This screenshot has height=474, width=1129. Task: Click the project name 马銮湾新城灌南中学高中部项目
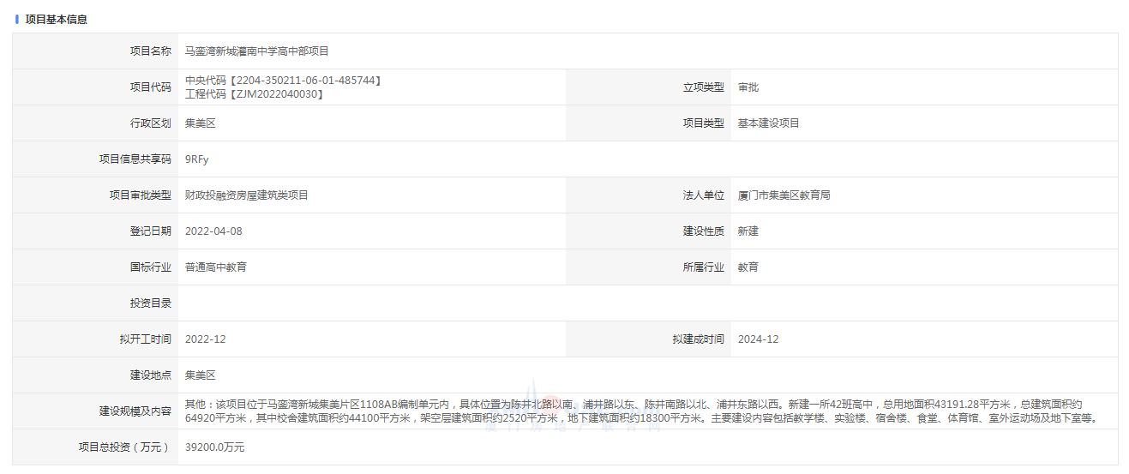point(256,51)
